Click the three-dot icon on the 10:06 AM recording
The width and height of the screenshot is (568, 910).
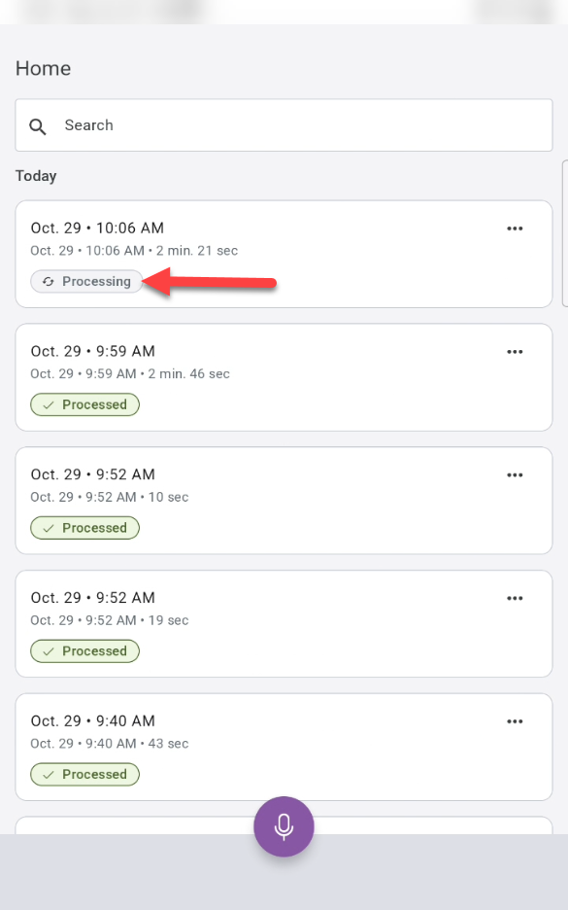pyautogui.click(x=515, y=227)
